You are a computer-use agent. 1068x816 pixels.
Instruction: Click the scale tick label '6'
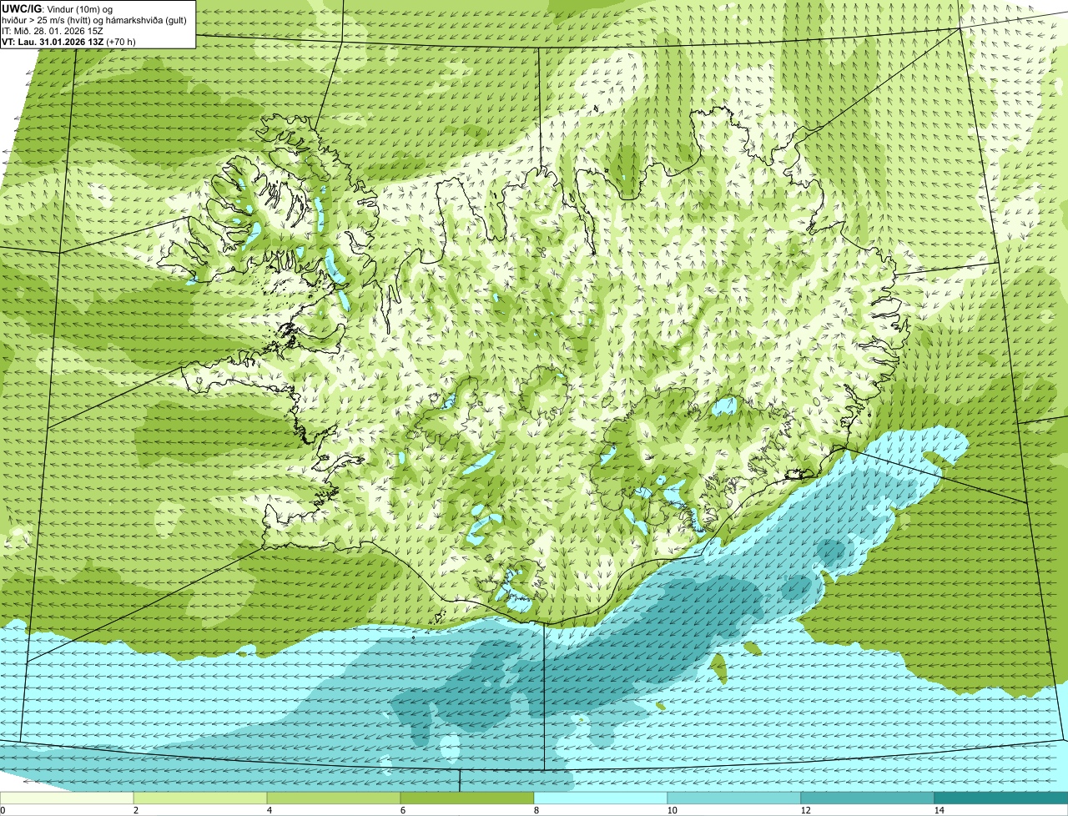(403, 810)
